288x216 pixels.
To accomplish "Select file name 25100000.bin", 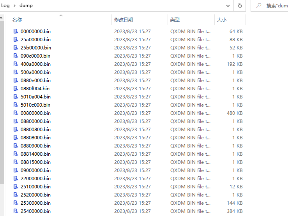I will click(x=35, y=187).
